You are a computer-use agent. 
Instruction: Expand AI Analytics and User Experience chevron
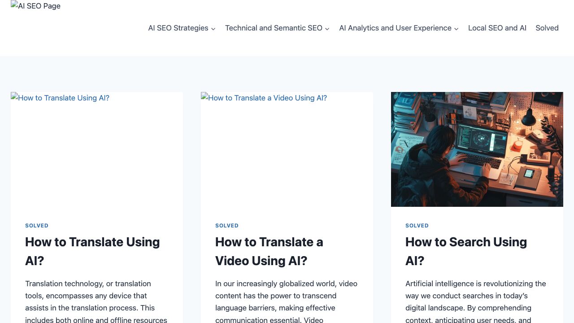456,29
